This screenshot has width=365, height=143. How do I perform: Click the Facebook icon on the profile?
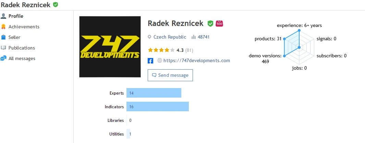[150, 61]
